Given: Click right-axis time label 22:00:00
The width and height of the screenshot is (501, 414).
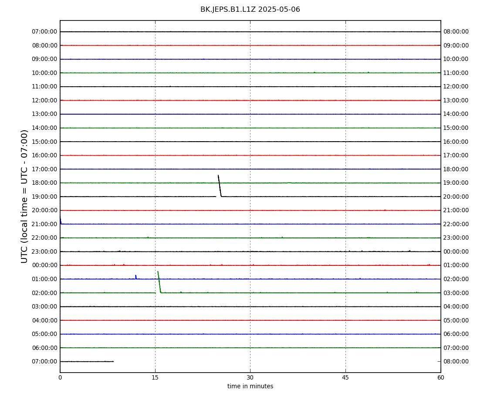Looking at the screenshot, I should pos(456,224).
